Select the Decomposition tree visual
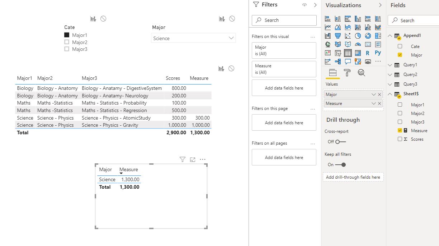 pos(337,62)
